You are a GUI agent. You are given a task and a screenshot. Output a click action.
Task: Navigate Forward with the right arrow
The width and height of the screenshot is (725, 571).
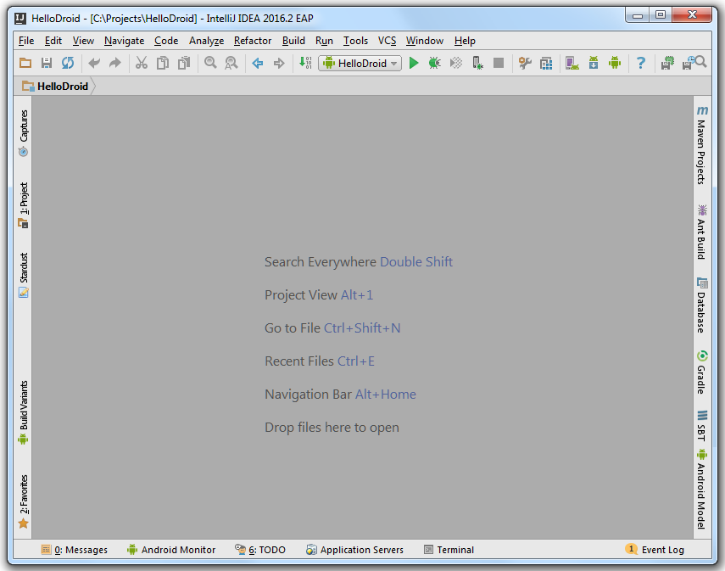click(x=279, y=63)
